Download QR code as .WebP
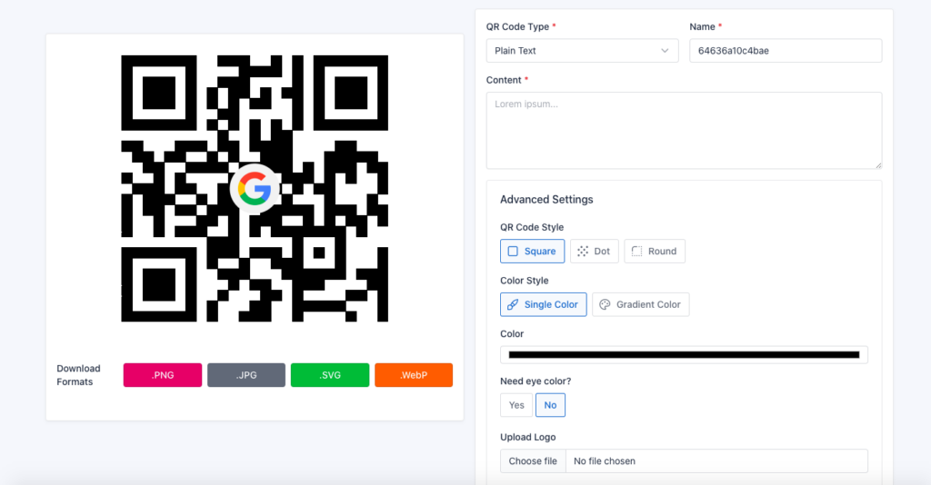Screen dimensions: 931x485 pos(414,375)
